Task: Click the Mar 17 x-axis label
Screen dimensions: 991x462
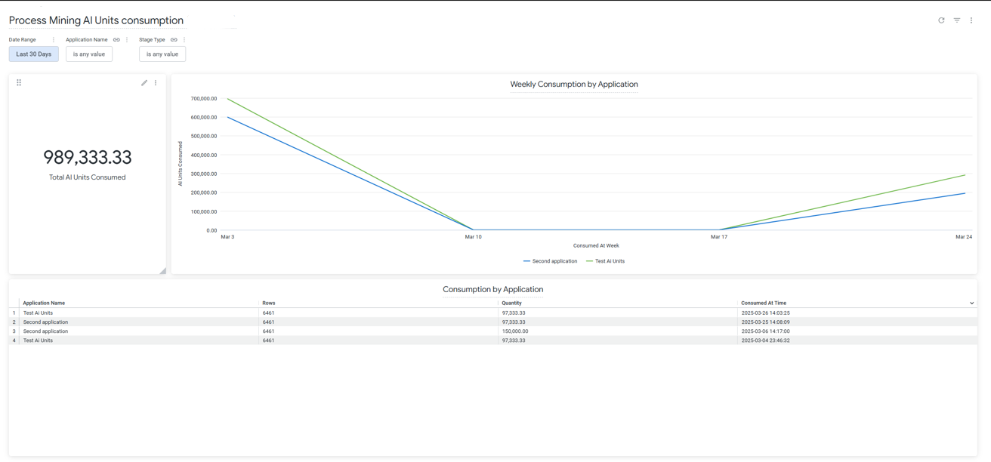Action: coord(719,237)
